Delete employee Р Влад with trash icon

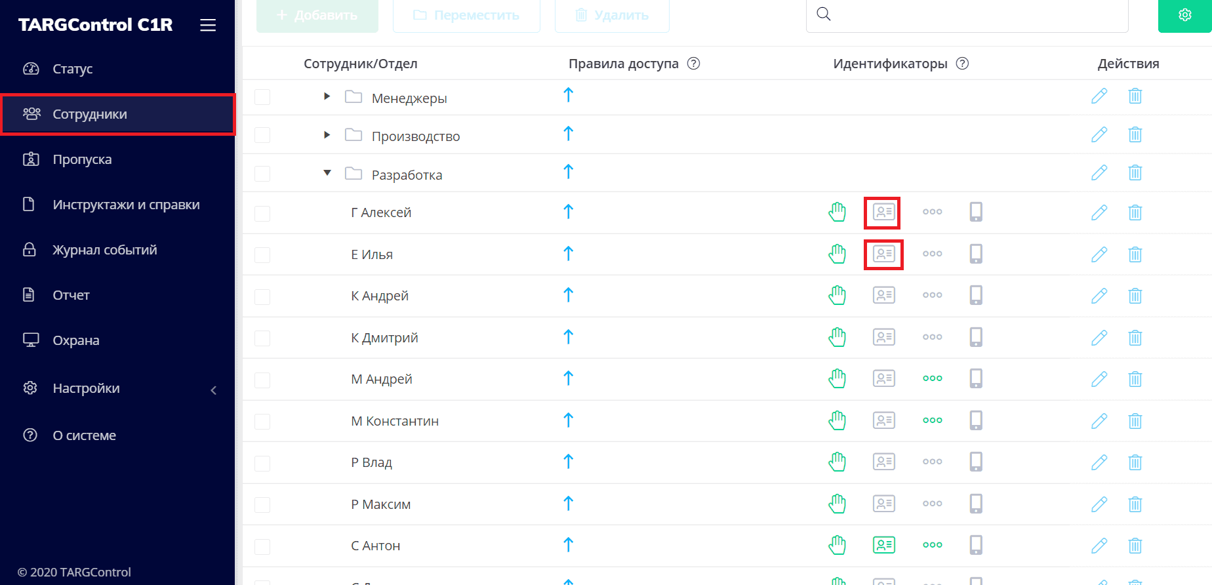tap(1135, 462)
